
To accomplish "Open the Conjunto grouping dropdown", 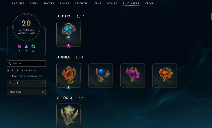I will 26,83.
